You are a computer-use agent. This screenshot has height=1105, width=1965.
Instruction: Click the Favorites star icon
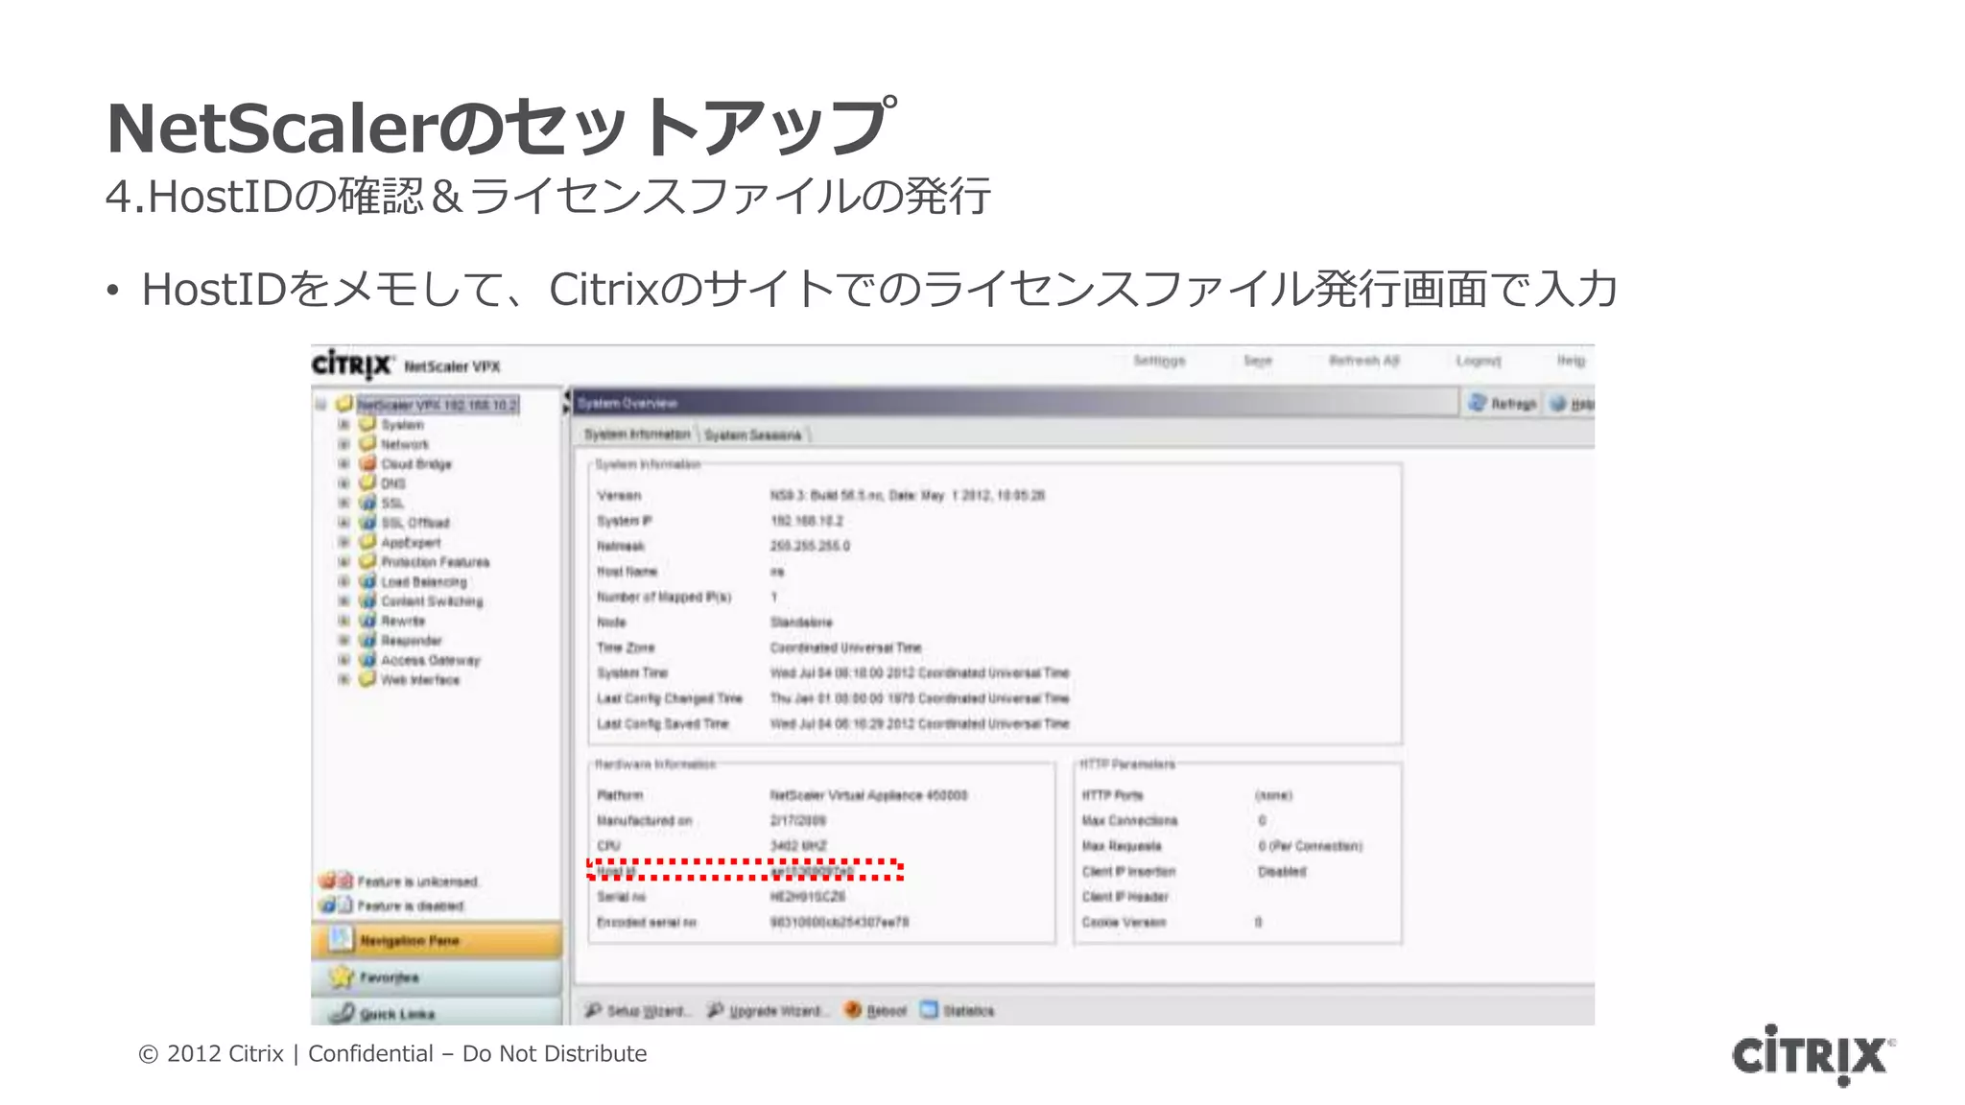pos(342,977)
